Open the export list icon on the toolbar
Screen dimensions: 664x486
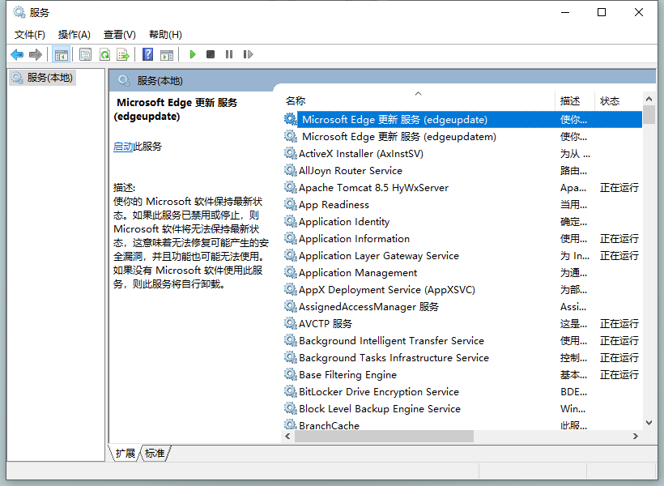[124, 54]
